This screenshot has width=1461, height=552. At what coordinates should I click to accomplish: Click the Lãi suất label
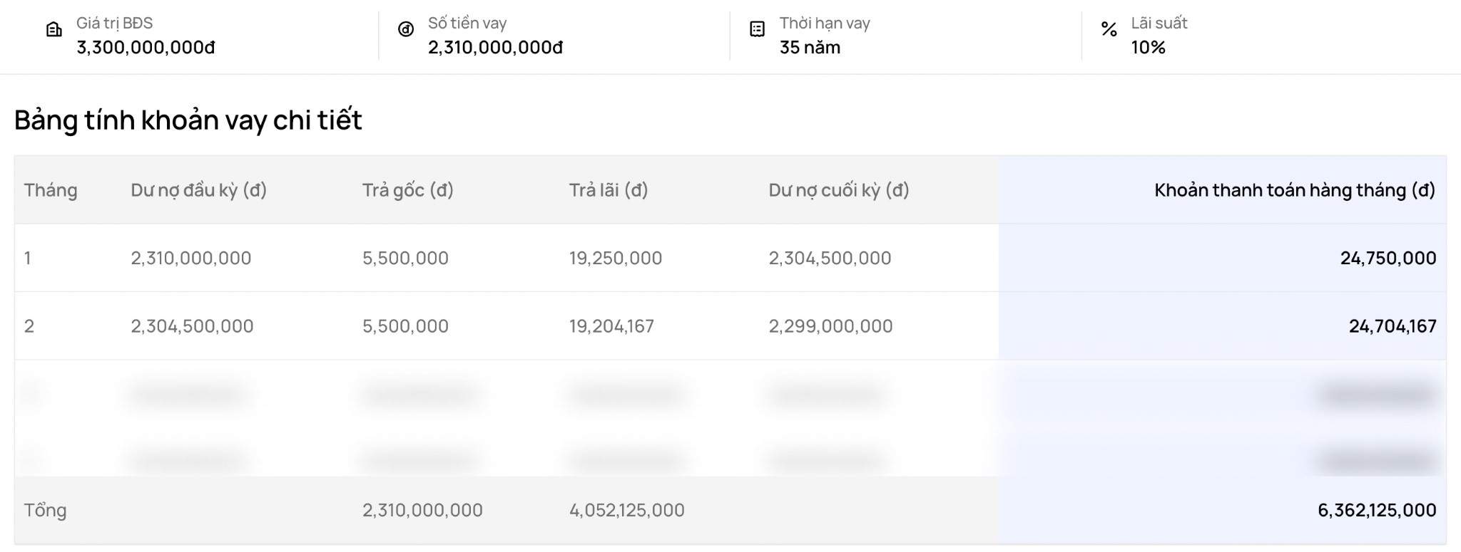[1159, 24]
